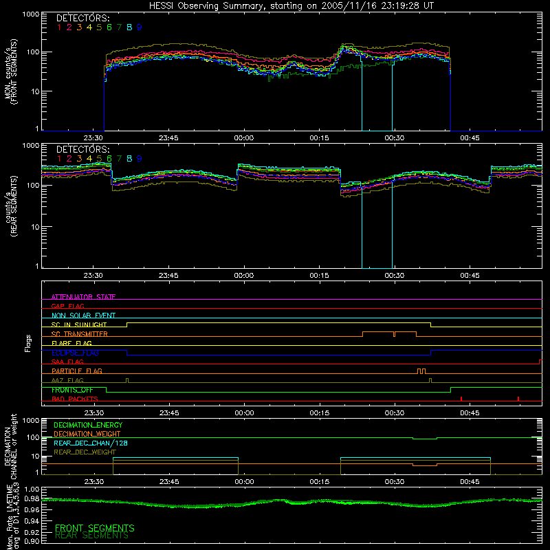
Task: Select detector 4 legend number in rear segments plot
Action: pos(89,159)
